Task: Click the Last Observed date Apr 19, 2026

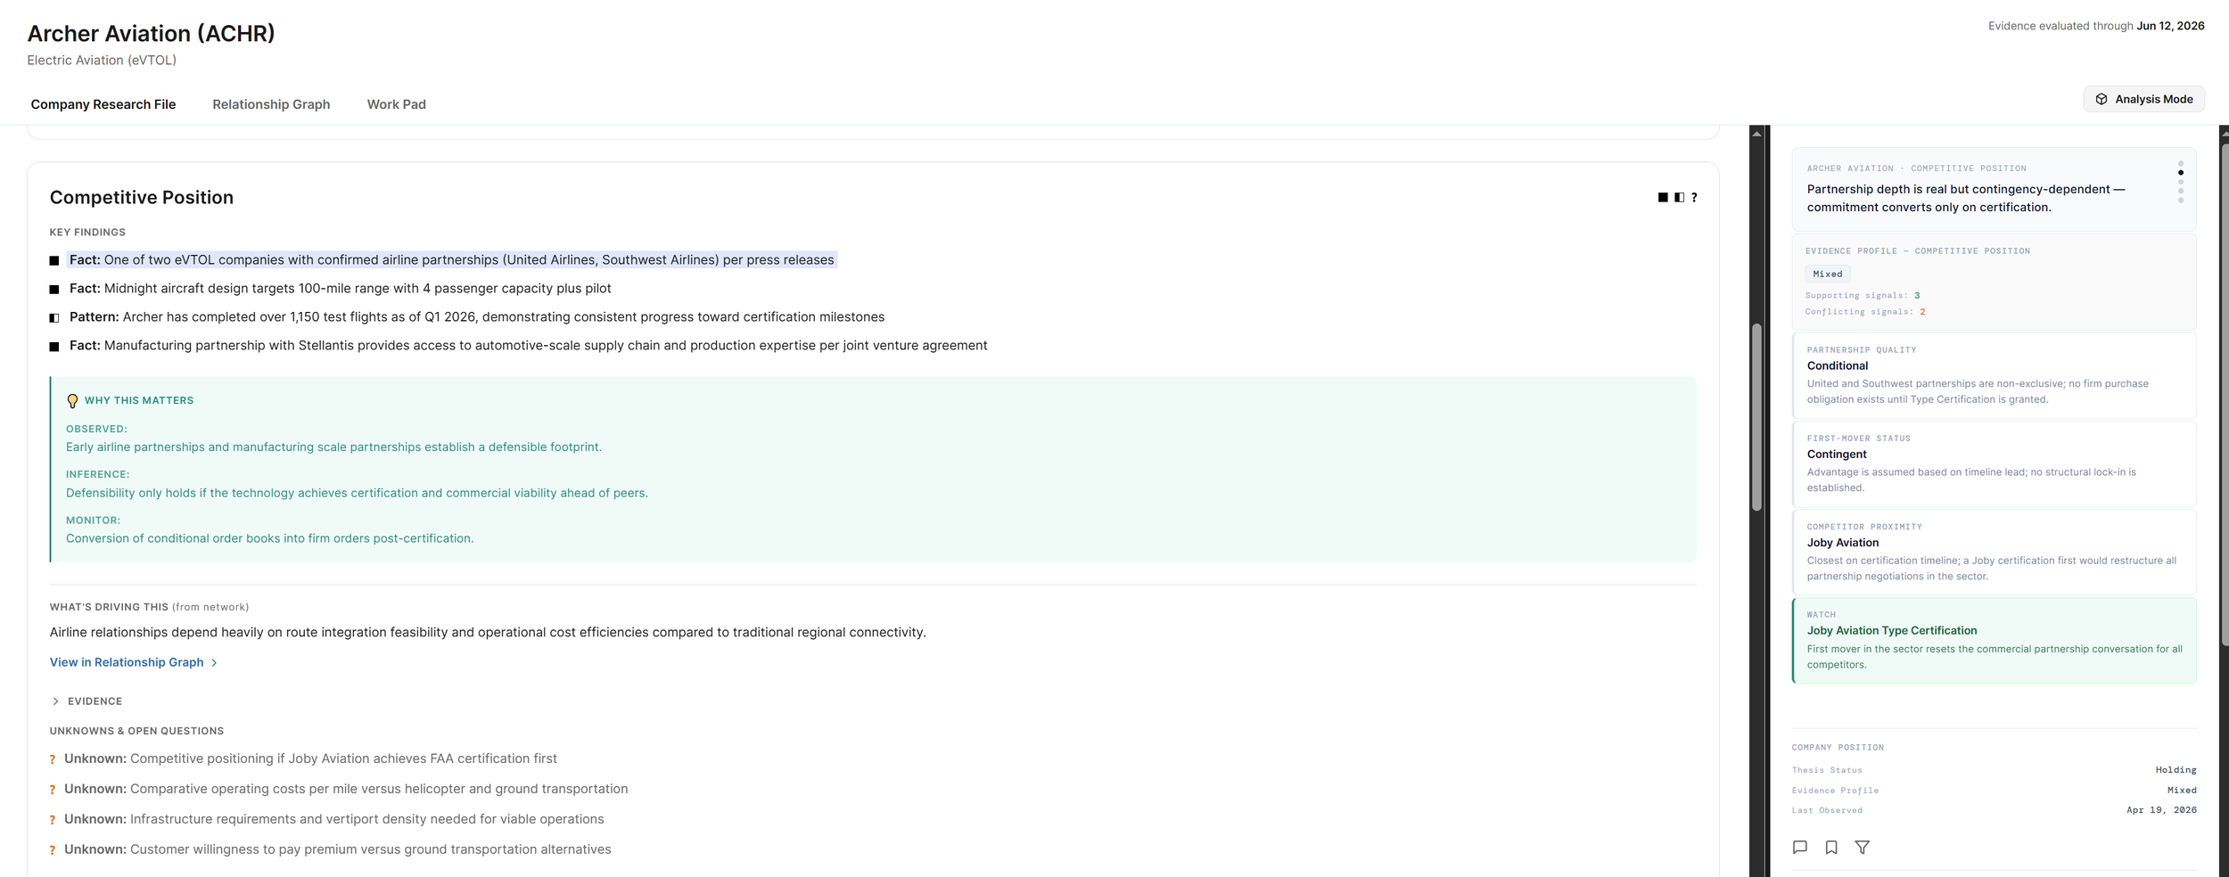Action: coord(2161,810)
